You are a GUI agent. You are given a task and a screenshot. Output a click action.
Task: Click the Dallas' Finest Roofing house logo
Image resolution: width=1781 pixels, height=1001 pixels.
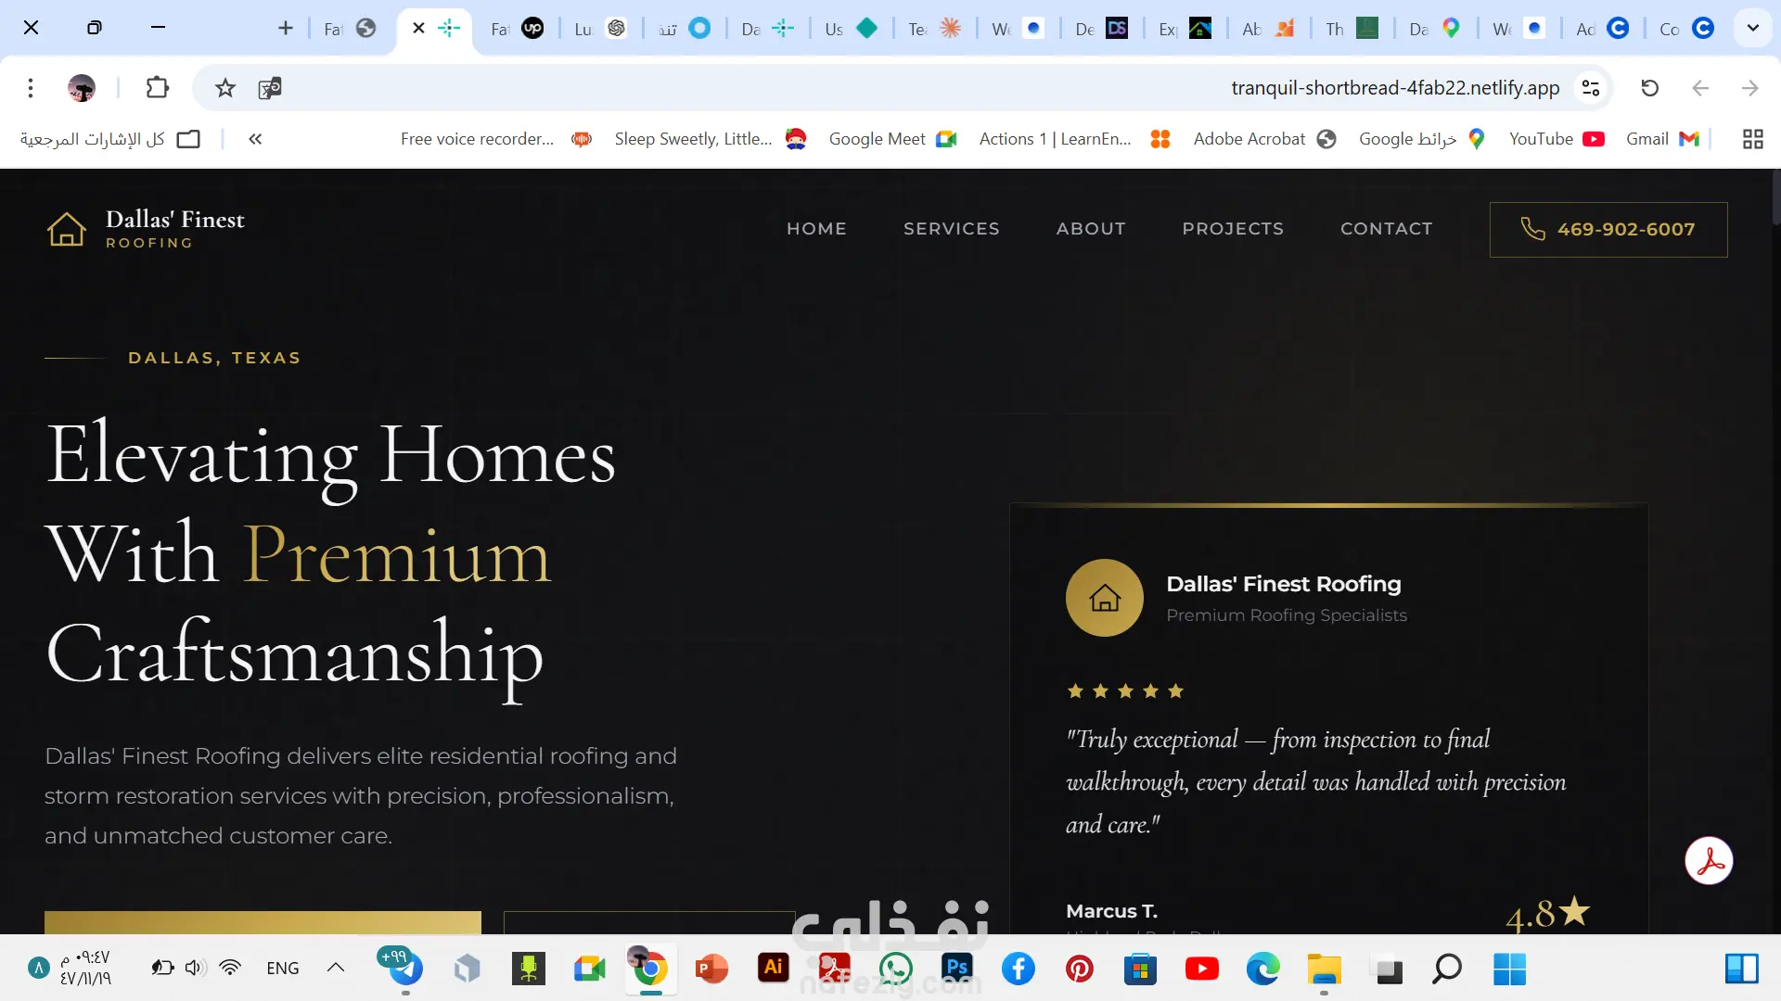click(67, 229)
